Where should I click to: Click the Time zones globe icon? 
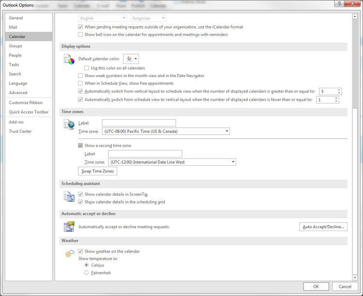tap(69, 125)
